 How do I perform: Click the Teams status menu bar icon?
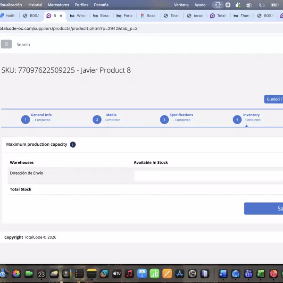tap(238, 5)
